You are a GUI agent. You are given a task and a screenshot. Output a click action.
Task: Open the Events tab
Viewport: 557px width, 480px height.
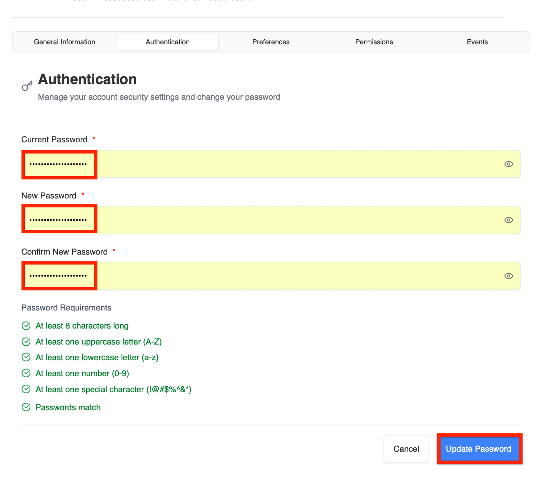pyautogui.click(x=477, y=42)
